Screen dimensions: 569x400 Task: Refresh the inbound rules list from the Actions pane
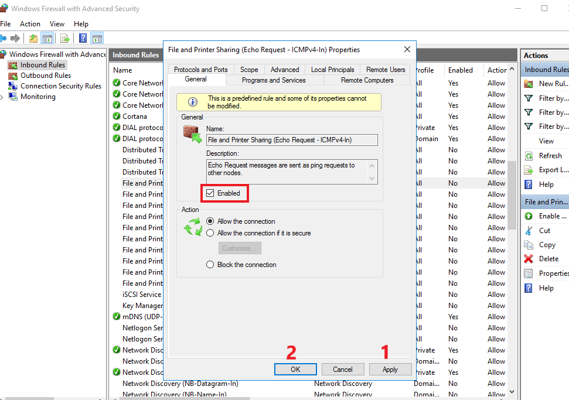pos(550,156)
